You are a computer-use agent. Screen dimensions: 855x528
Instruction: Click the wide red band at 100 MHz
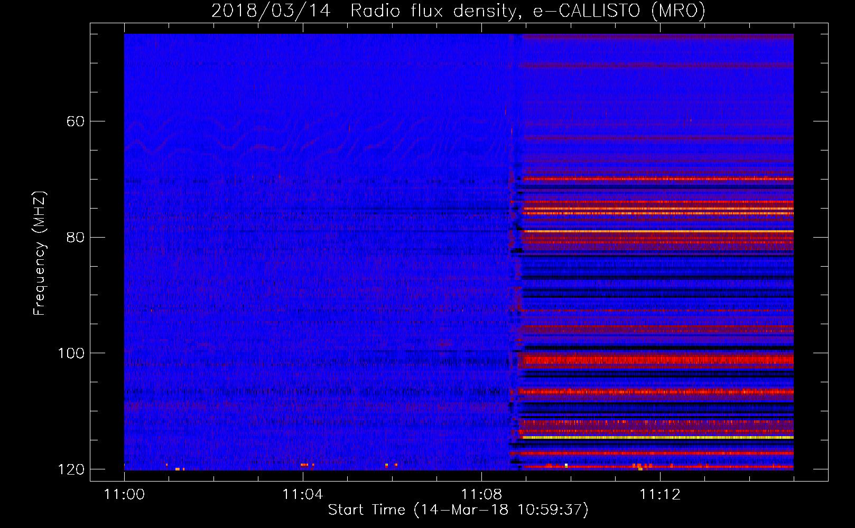tap(657, 361)
